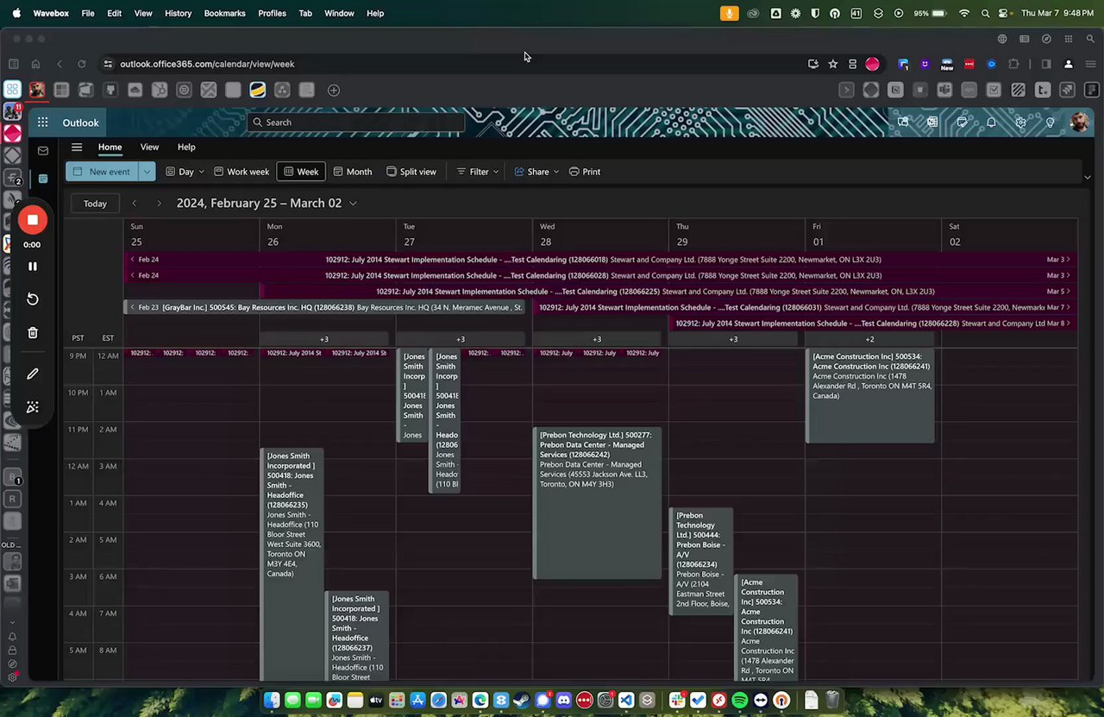Switch to the Help ribbon tab

click(186, 148)
